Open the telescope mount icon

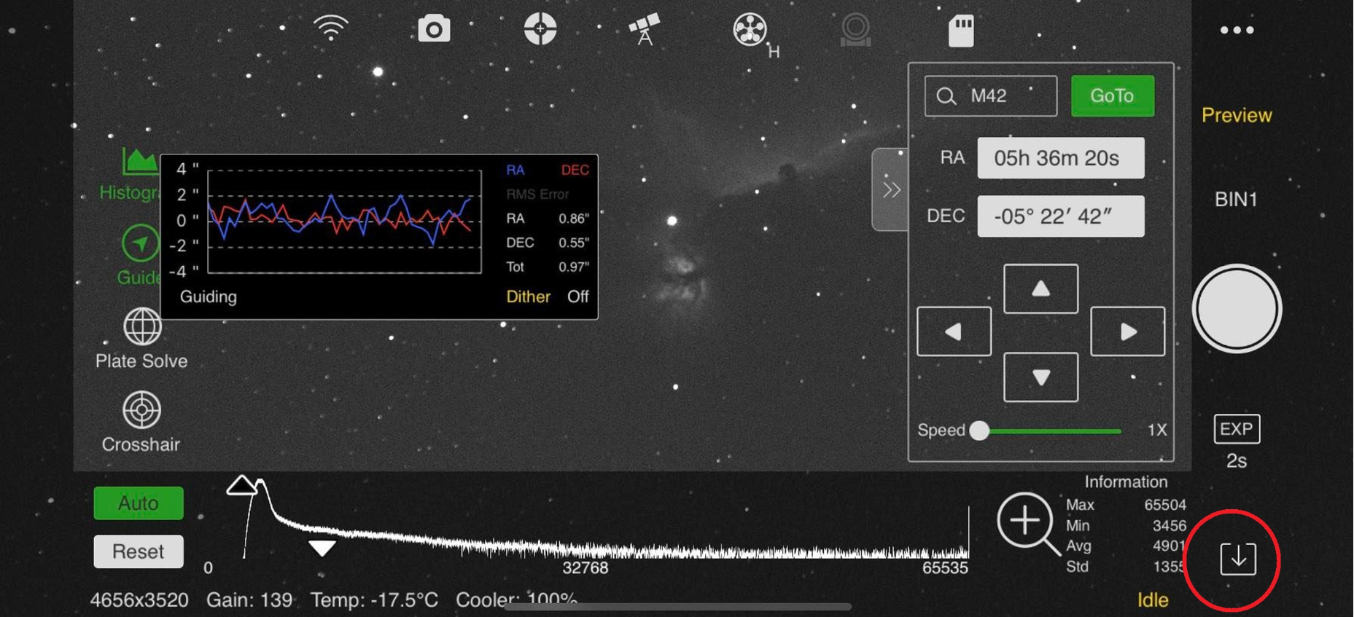click(645, 29)
